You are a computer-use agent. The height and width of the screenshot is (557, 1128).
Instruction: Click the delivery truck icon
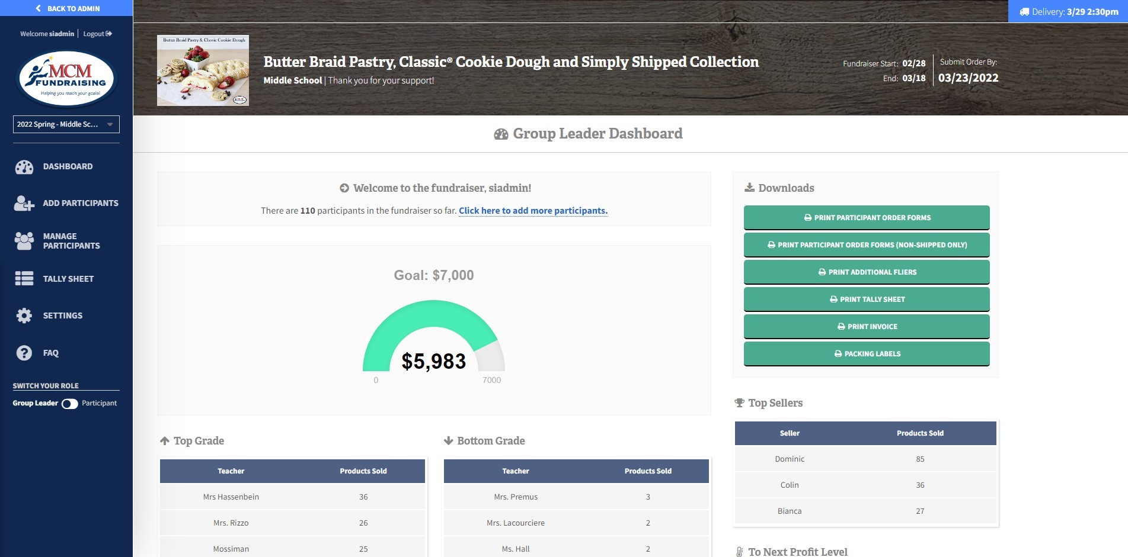pos(1024,12)
